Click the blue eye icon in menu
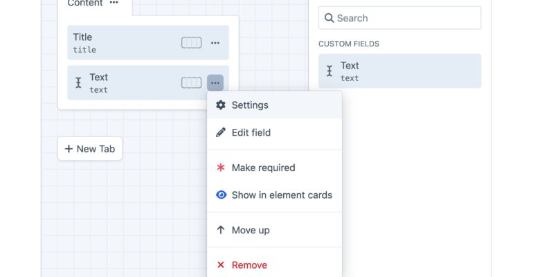 coord(221,195)
